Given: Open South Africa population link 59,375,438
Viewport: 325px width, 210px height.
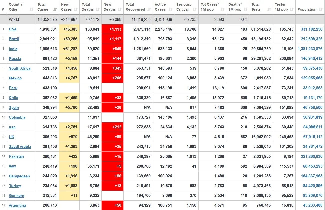Looking at the screenshot, I should pyautogui.click(x=313, y=68).
